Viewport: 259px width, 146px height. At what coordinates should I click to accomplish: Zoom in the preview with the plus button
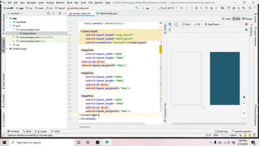[x=244, y=103]
